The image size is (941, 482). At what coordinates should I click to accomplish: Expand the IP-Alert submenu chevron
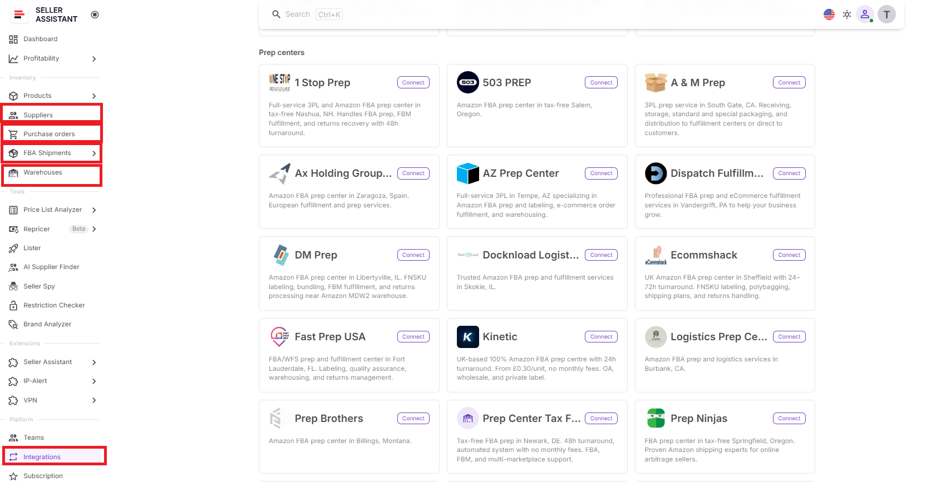pos(94,381)
